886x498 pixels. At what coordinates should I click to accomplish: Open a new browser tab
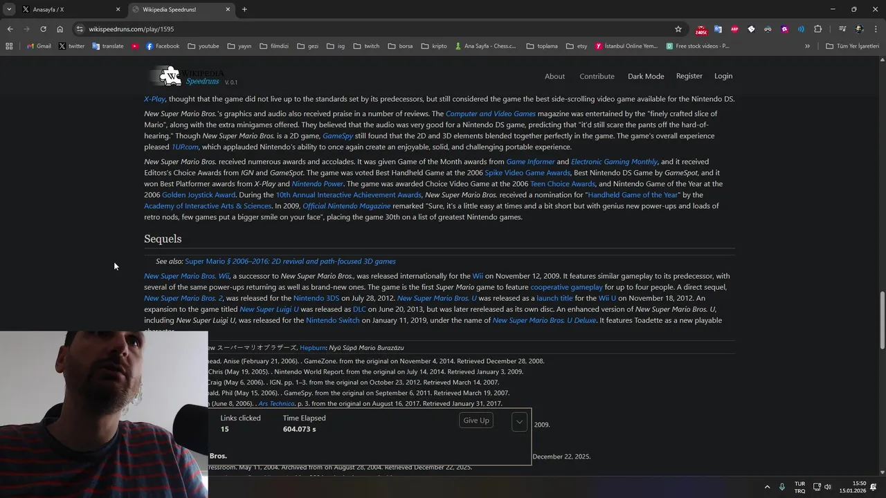tap(244, 10)
